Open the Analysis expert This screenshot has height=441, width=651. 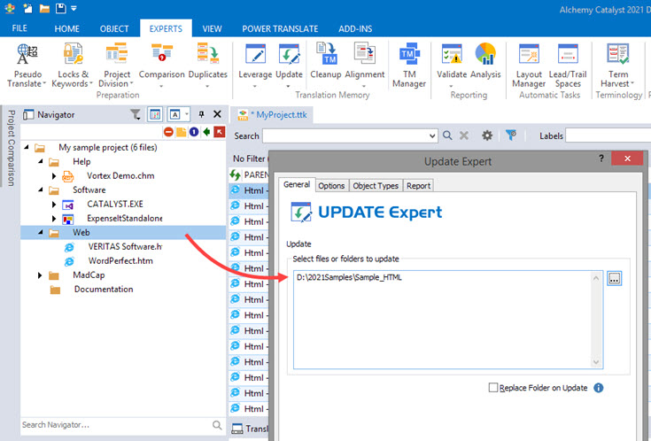[x=485, y=61]
